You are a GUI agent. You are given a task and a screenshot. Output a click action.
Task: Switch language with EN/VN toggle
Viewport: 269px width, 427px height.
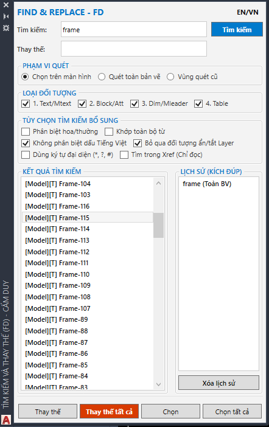[248, 12]
